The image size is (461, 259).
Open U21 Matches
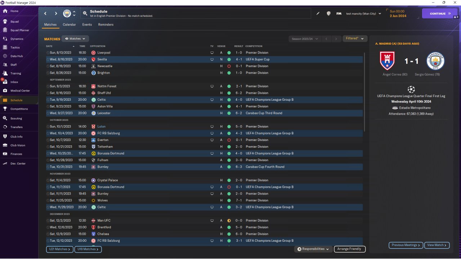tap(60, 249)
